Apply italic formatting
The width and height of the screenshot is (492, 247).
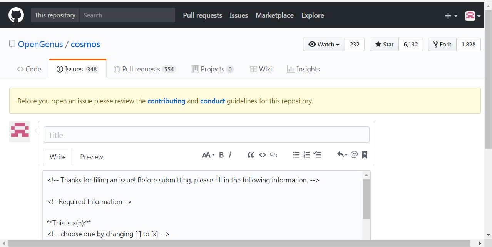tap(230, 155)
